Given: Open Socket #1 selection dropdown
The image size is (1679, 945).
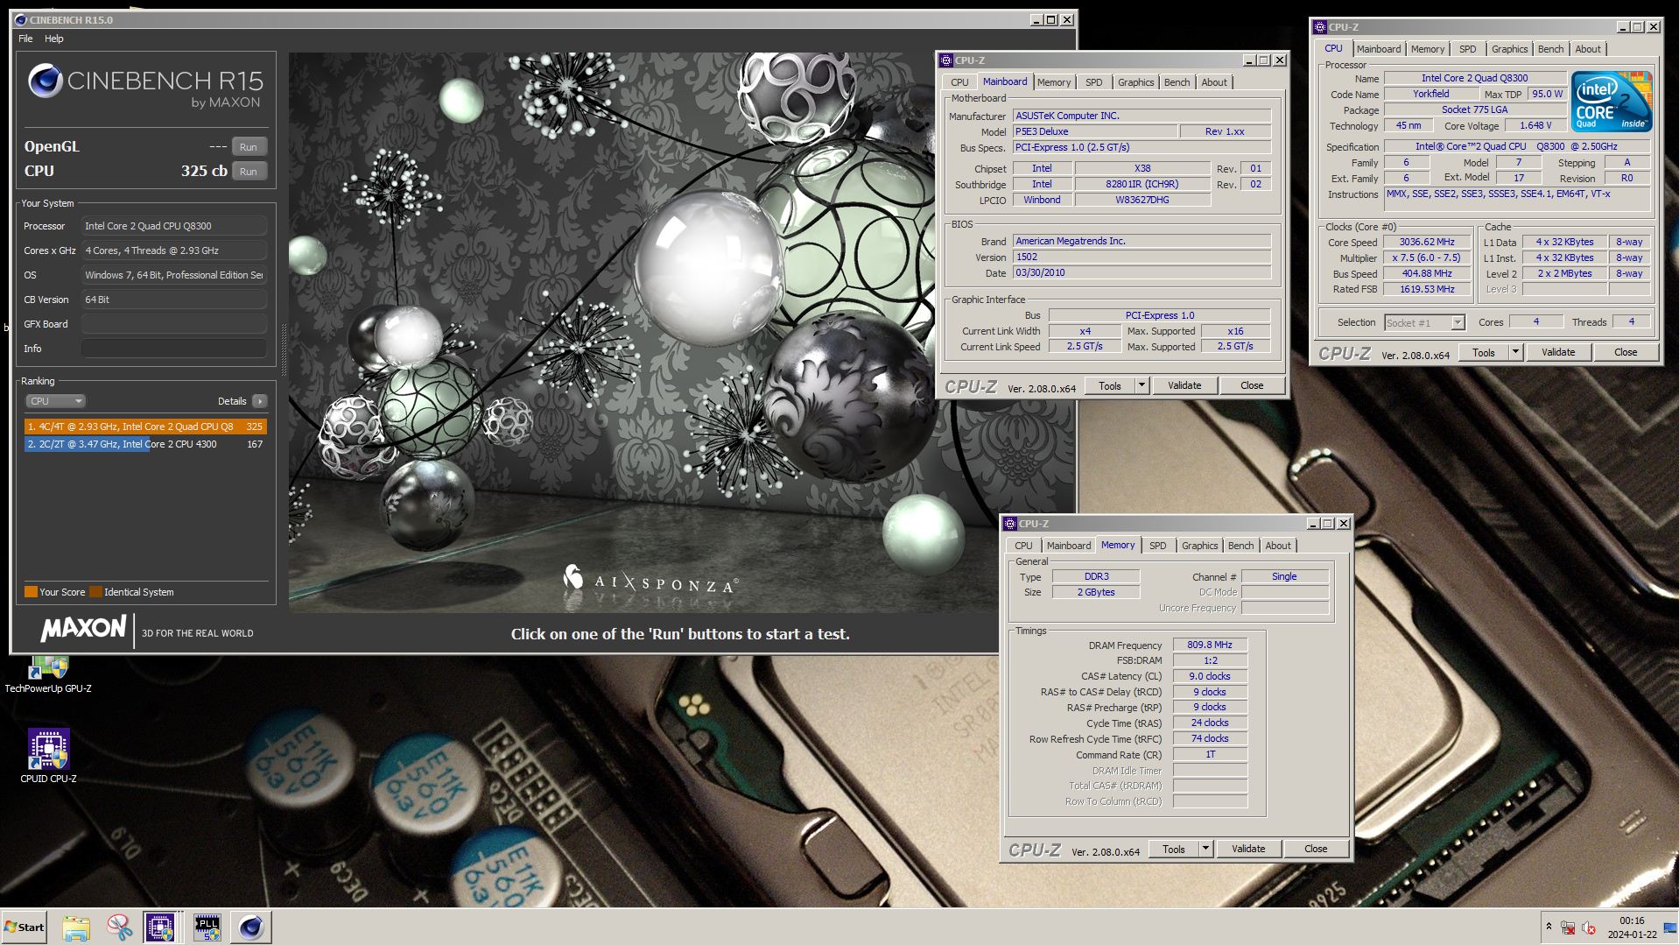Looking at the screenshot, I should pyautogui.click(x=1424, y=323).
